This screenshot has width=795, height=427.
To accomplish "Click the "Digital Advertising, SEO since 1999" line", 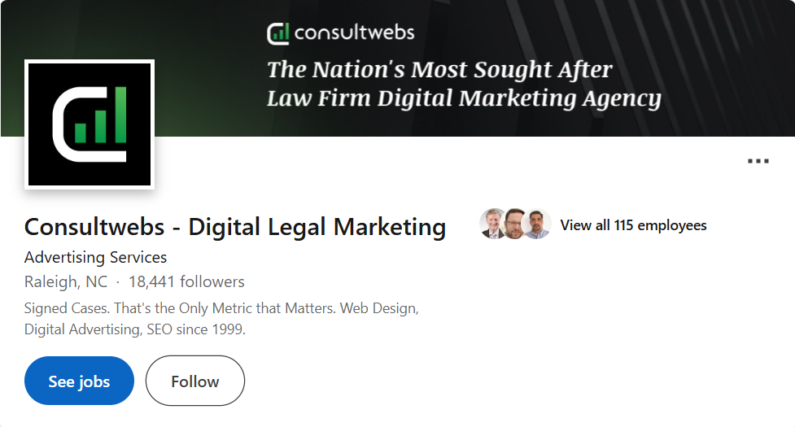I will point(134,330).
